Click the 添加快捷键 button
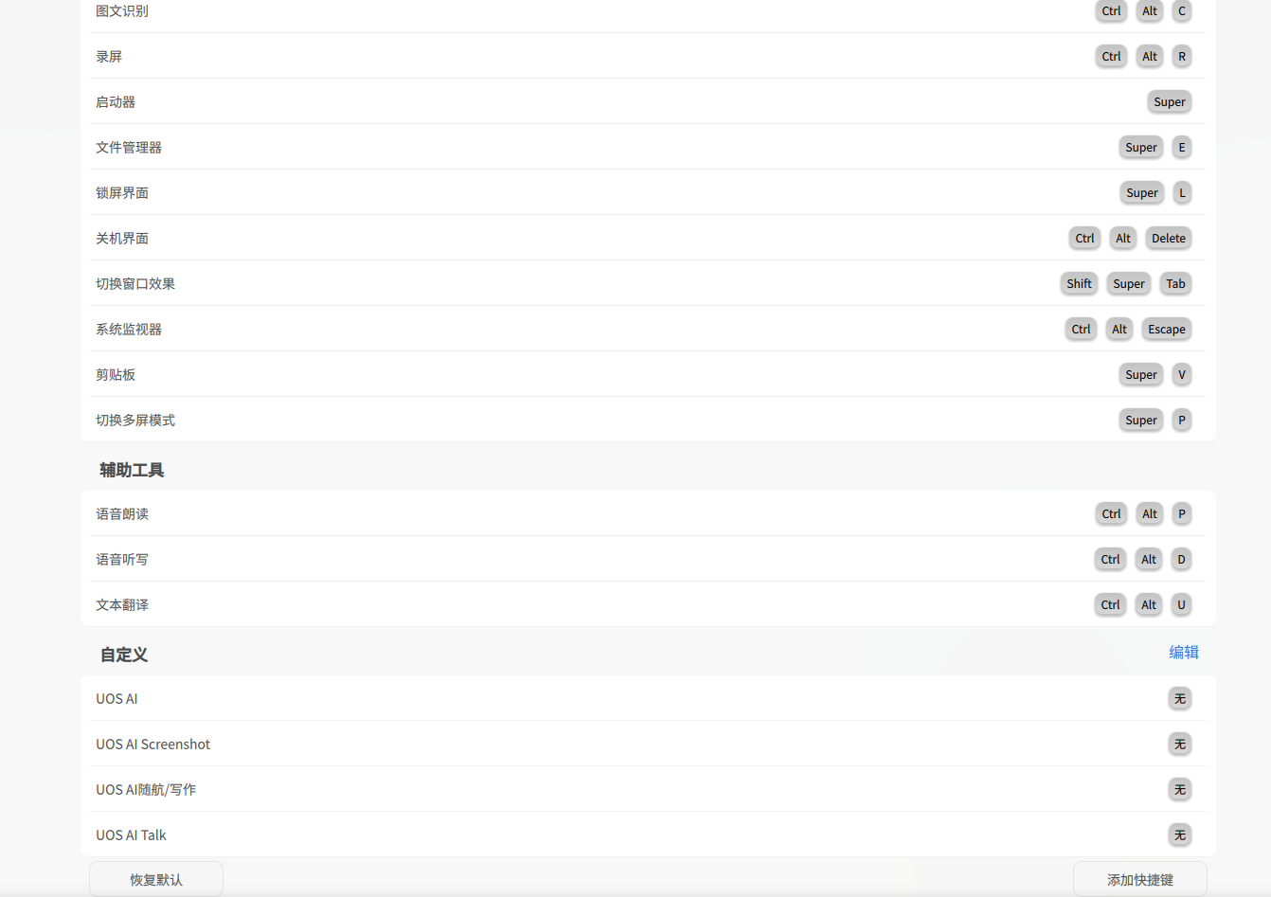 click(x=1140, y=879)
